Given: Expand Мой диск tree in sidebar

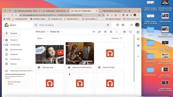Looking at the screenshot, I should click(x=4, y=40).
